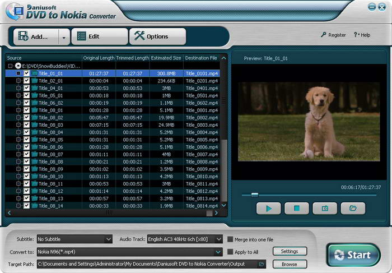Select Title_0803.mp4 destination file cell
The image size is (392, 273).
click(x=202, y=125)
